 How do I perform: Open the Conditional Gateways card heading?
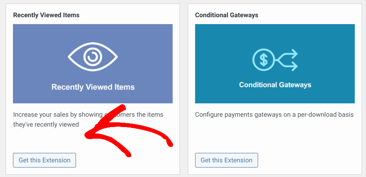coord(227,15)
